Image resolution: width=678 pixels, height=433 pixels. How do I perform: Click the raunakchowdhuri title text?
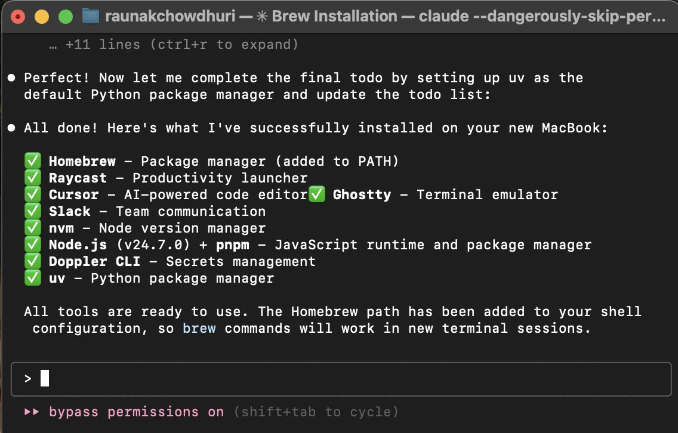(x=170, y=17)
